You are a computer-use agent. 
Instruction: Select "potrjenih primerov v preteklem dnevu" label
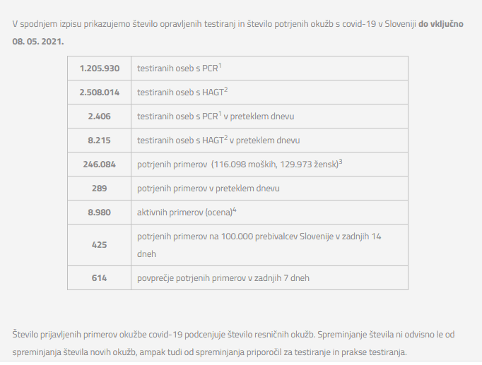tap(208, 189)
